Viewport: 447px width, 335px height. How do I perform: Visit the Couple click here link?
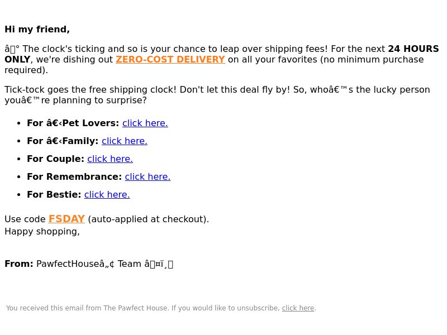(x=110, y=159)
